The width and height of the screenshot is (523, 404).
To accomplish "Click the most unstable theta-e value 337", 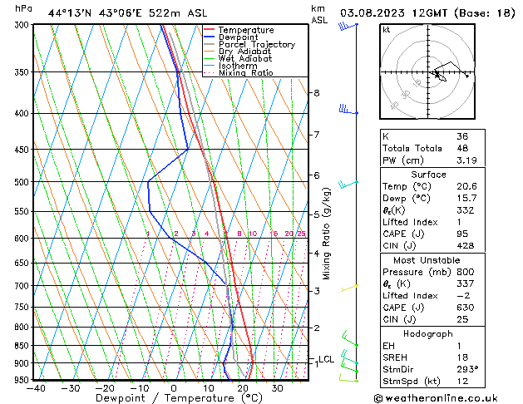I will (x=466, y=283).
